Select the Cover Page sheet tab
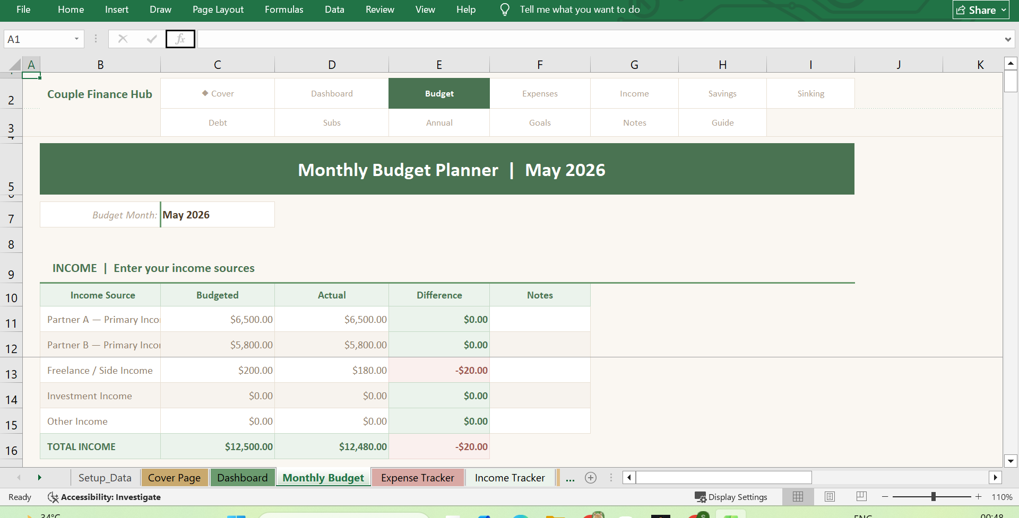This screenshot has height=518, width=1019. pyautogui.click(x=174, y=478)
